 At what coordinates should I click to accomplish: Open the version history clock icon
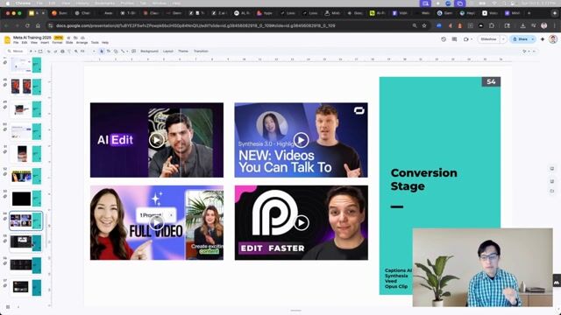444,39
